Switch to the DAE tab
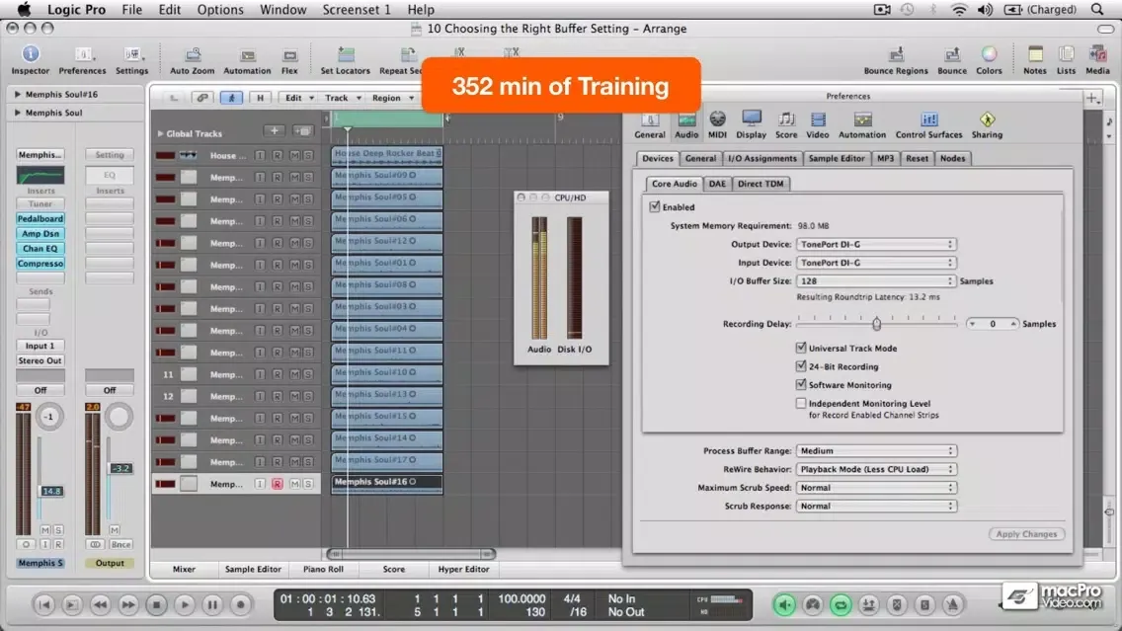Image resolution: width=1122 pixels, height=631 pixels. [x=717, y=184]
